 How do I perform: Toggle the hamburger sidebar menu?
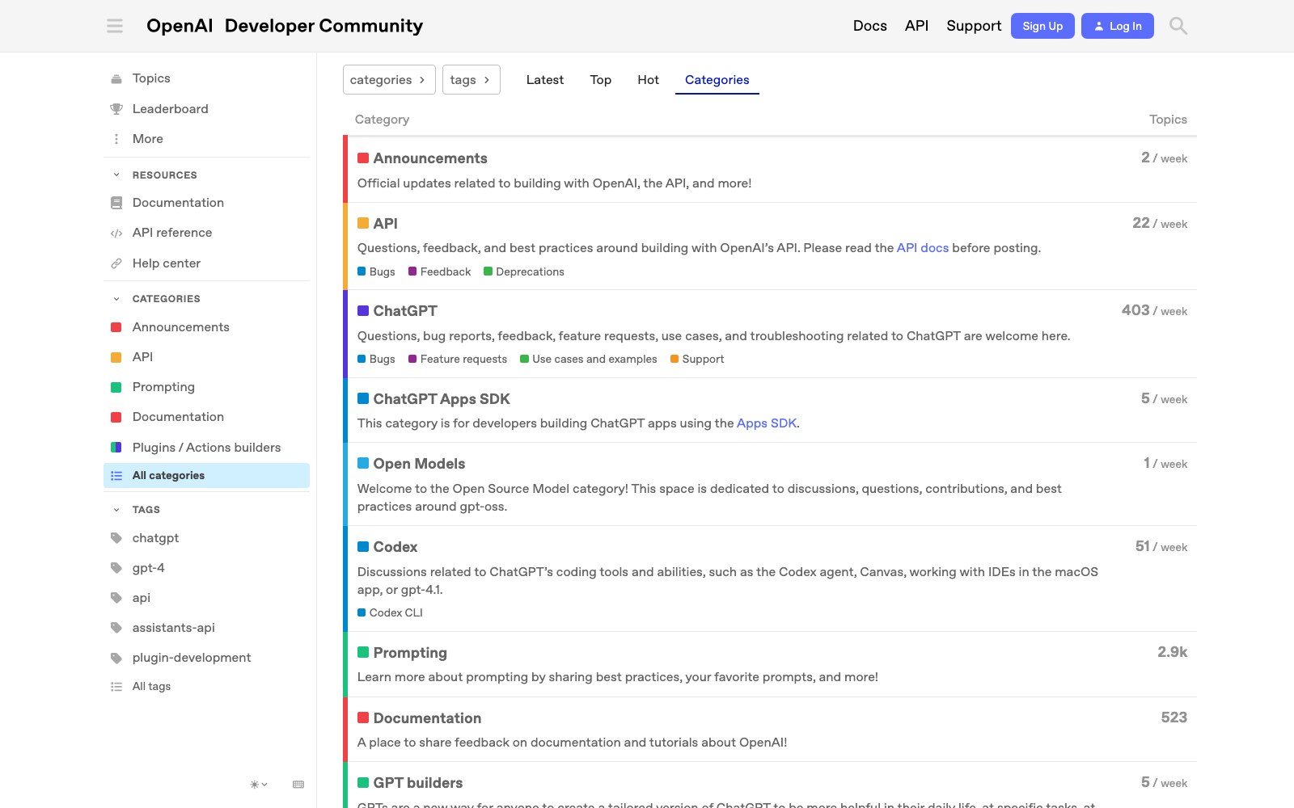click(115, 26)
